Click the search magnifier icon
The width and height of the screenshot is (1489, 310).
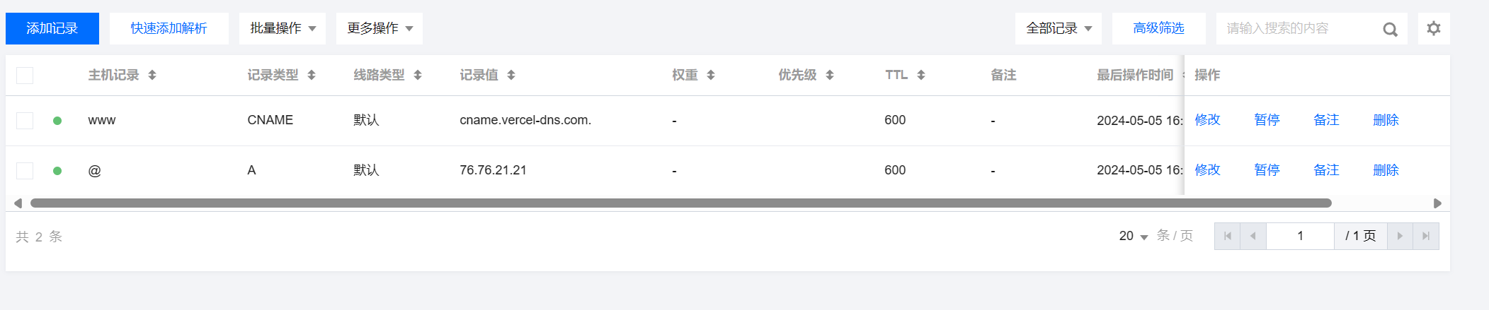(1390, 29)
